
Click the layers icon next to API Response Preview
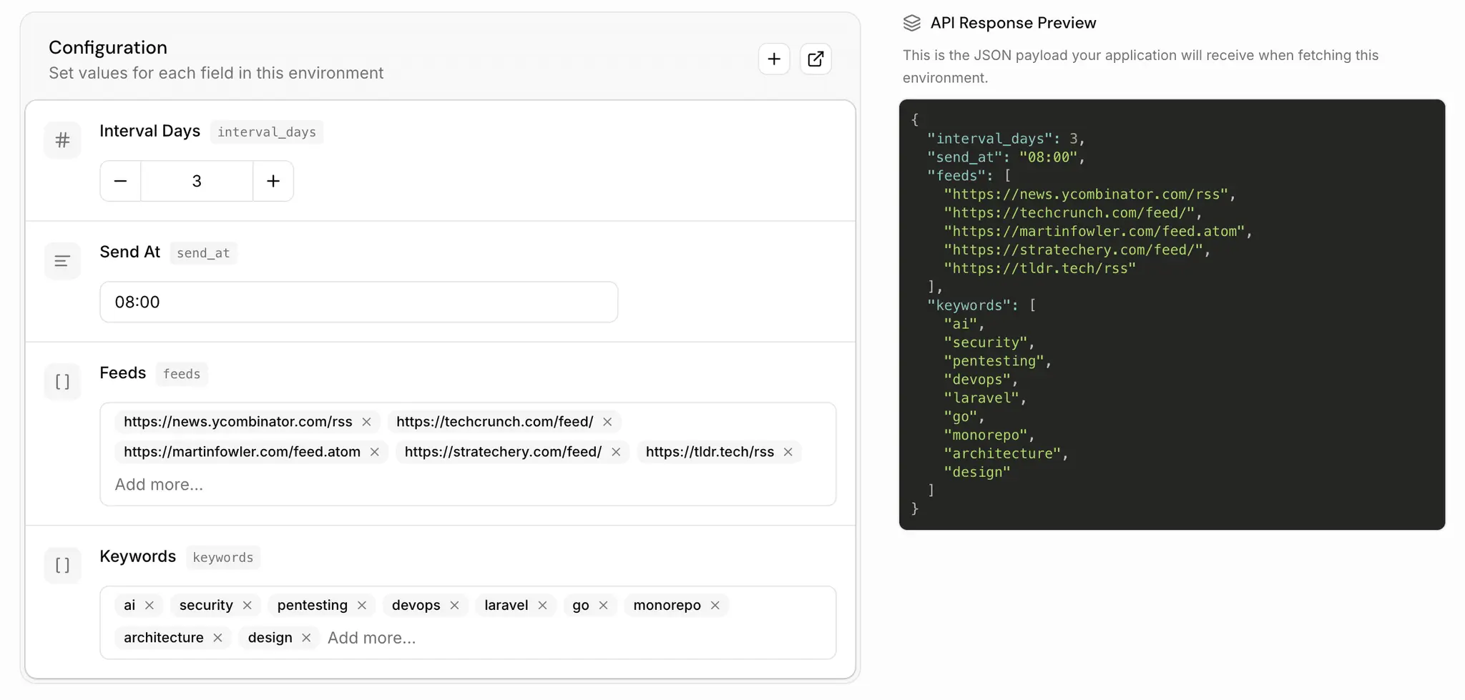(912, 23)
